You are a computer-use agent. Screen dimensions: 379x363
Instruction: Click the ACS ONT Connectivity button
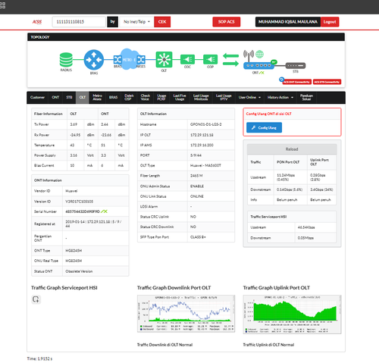[297, 82]
